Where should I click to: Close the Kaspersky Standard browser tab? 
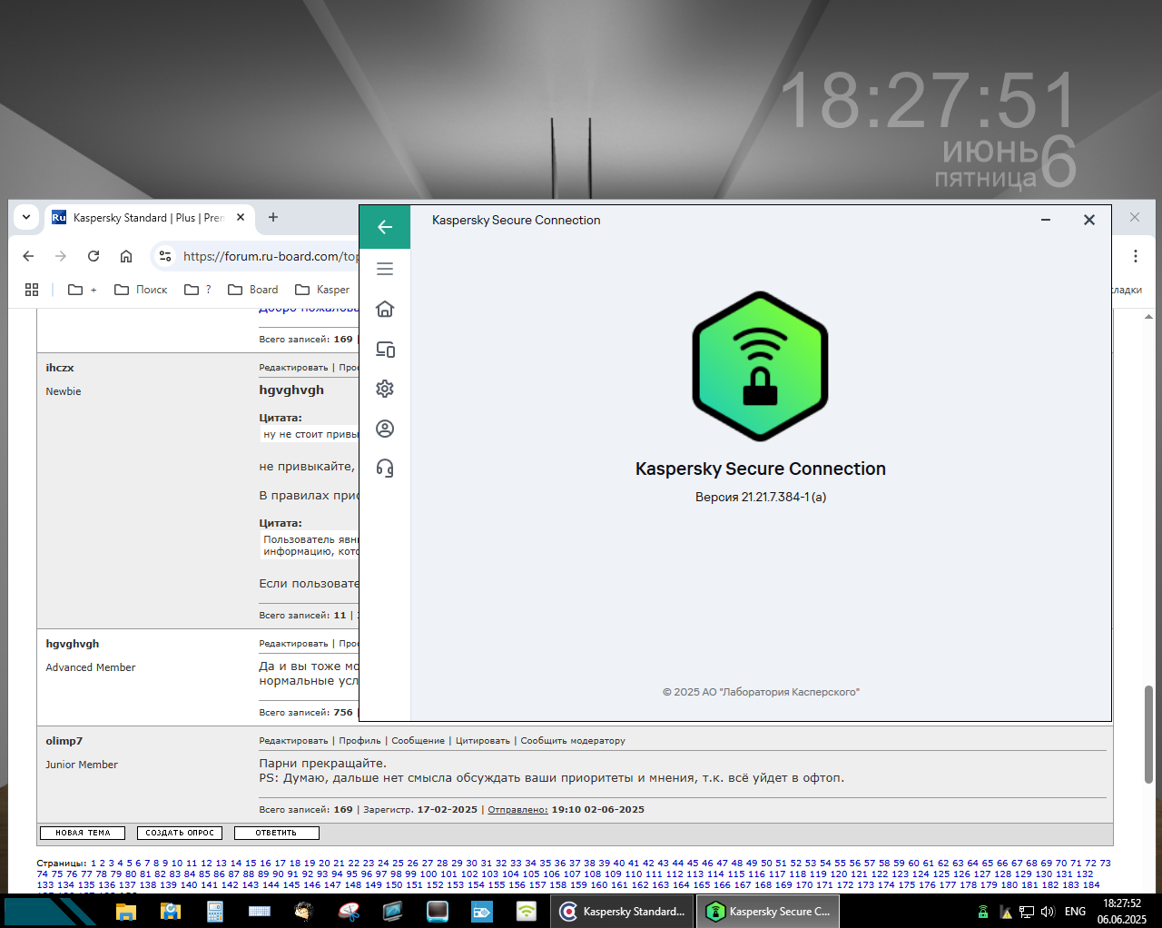click(241, 217)
